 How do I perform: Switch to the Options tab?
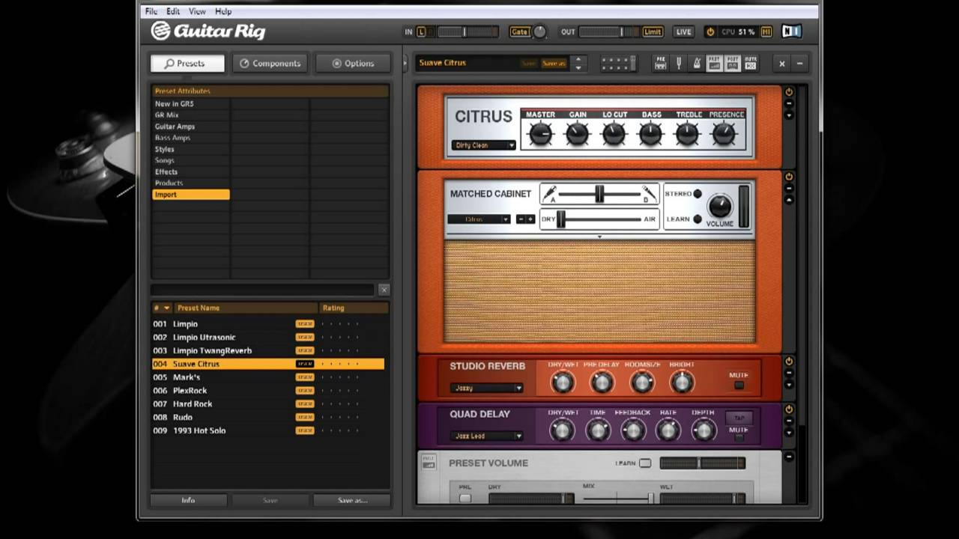(x=353, y=64)
